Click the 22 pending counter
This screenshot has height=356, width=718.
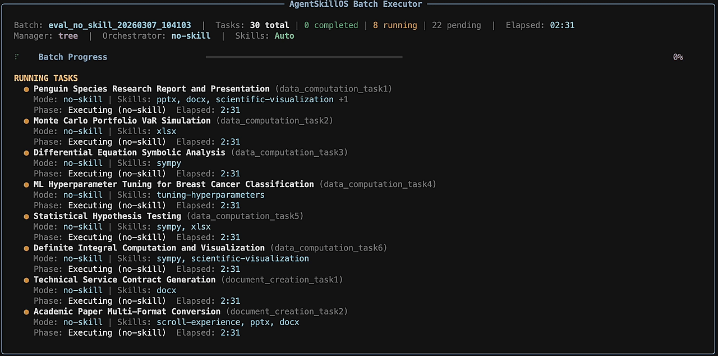[x=457, y=25]
